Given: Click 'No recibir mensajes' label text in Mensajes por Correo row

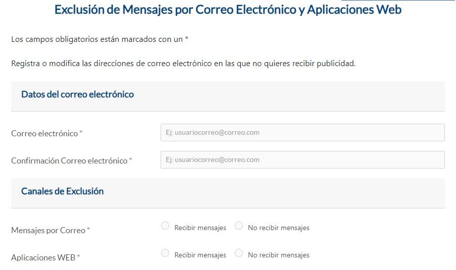Looking at the screenshot, I should click(x=278, y=228).
